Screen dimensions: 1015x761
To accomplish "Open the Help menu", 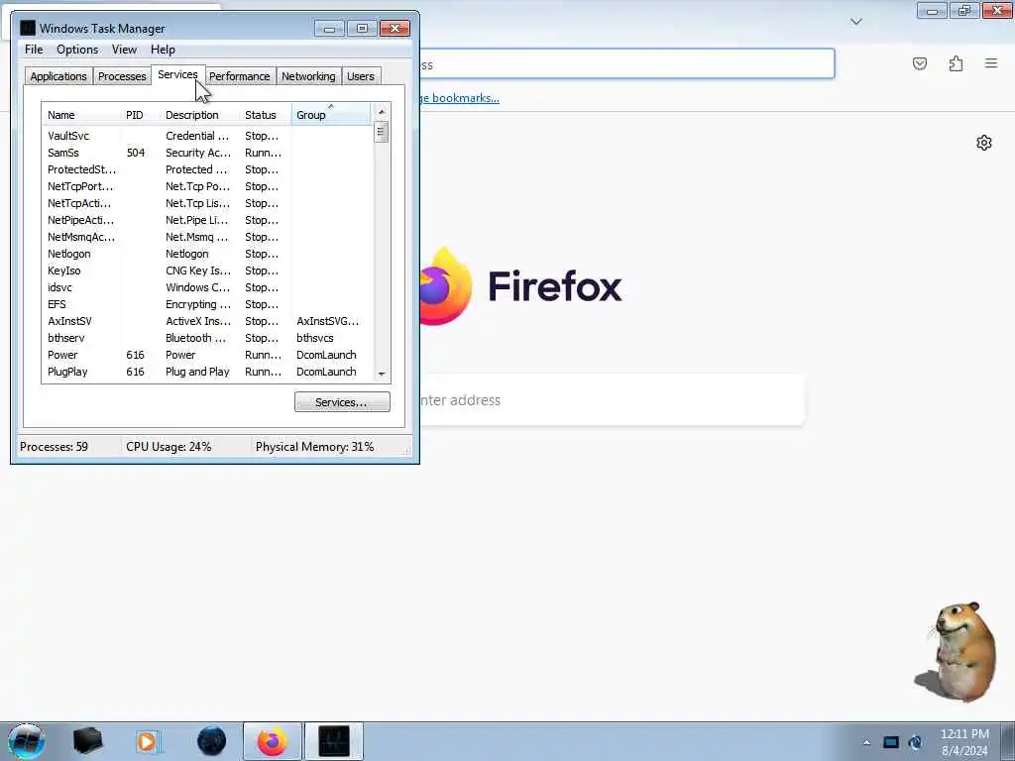I will click(163, 50).
